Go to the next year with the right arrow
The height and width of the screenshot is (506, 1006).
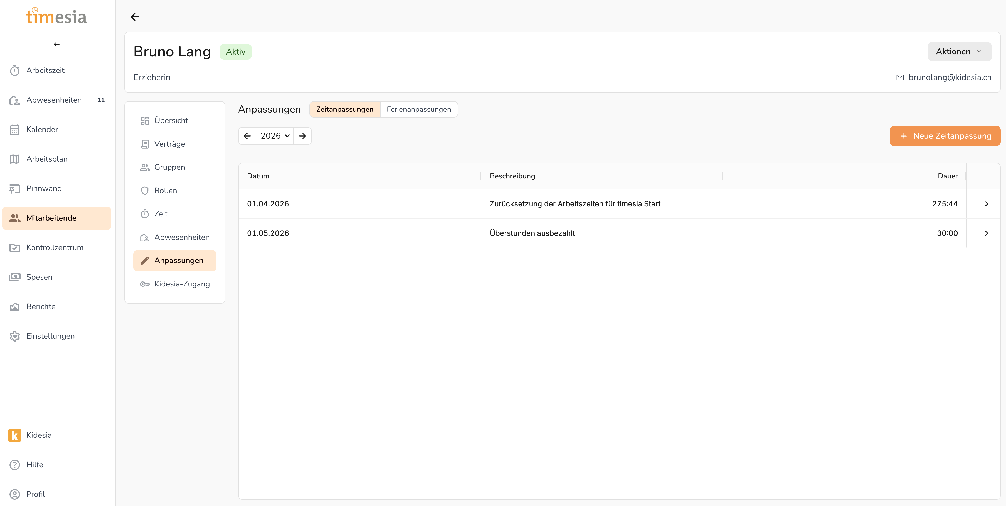(x=302, y=136)
